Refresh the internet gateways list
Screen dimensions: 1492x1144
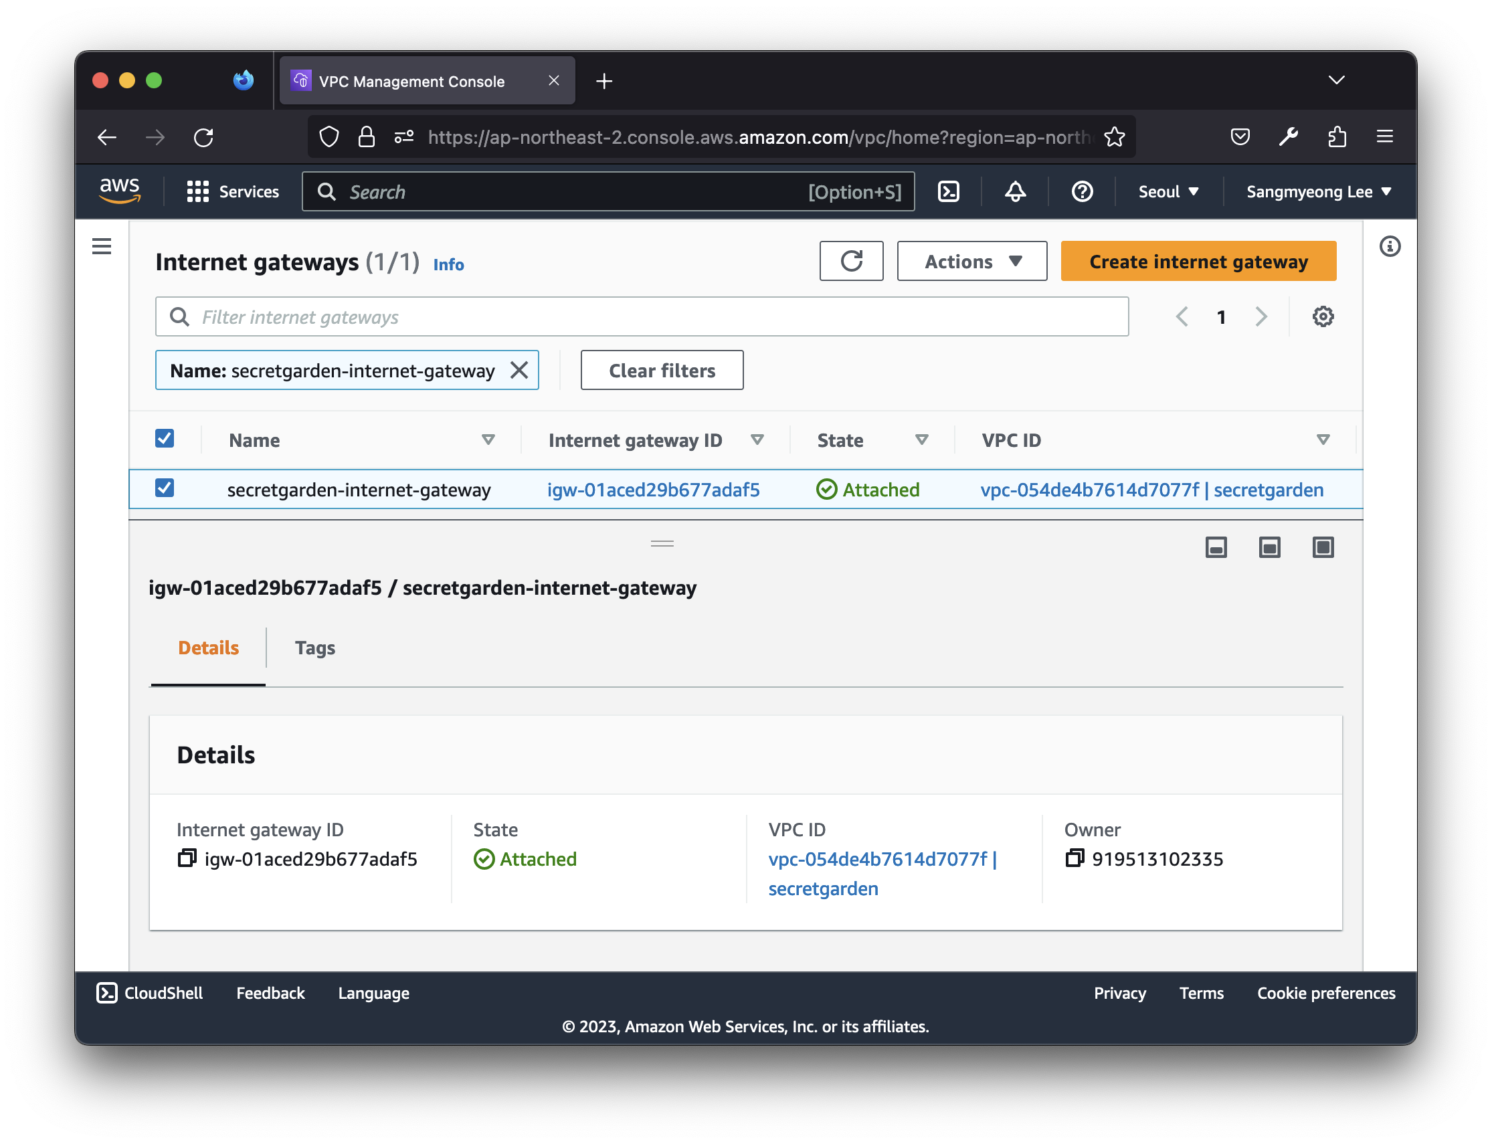pyautogui.click(x=851, y=262)
